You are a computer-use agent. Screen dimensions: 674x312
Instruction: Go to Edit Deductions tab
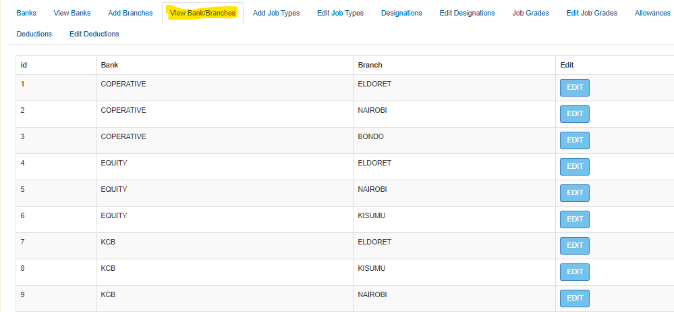[94, 34]
